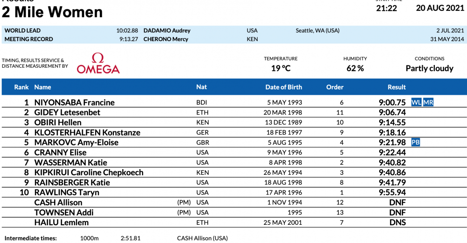Click meeting record holder CHERONO Mercy
The width and height of the screenshot is (467, 243).
pyautogui.click(x=166, y=39)
